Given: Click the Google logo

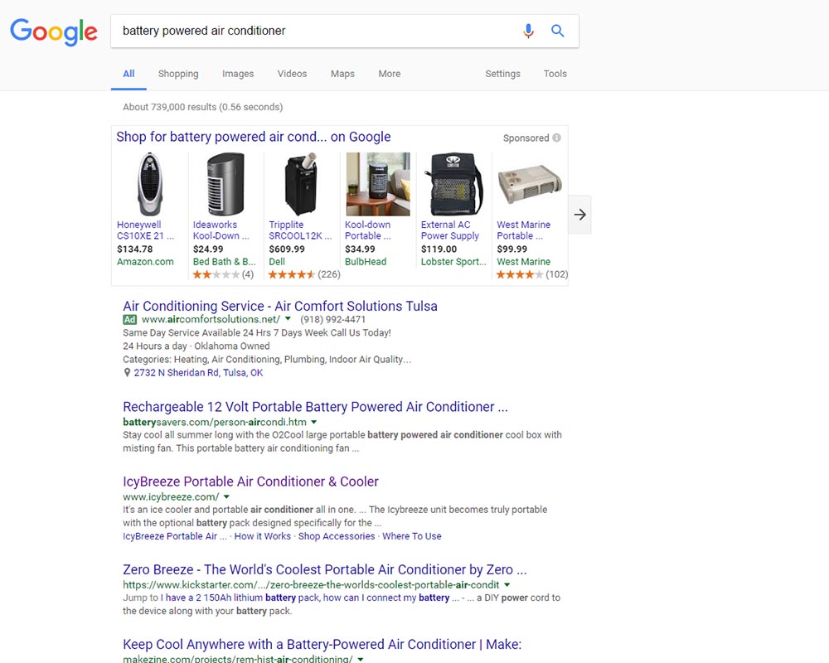Looking at the screenshot, I should click(x=54, y=31).
